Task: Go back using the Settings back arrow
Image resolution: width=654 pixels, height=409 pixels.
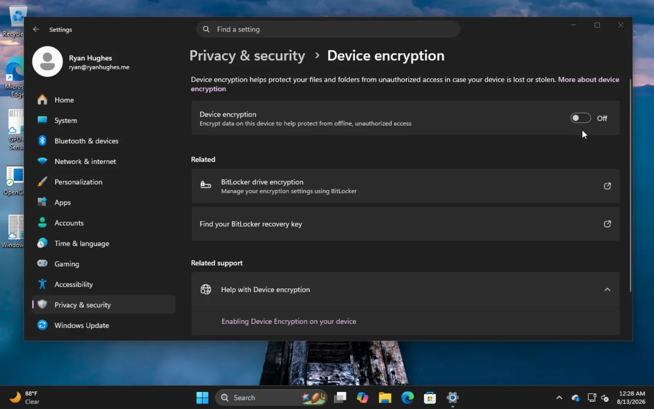Action: pos(36,29)
